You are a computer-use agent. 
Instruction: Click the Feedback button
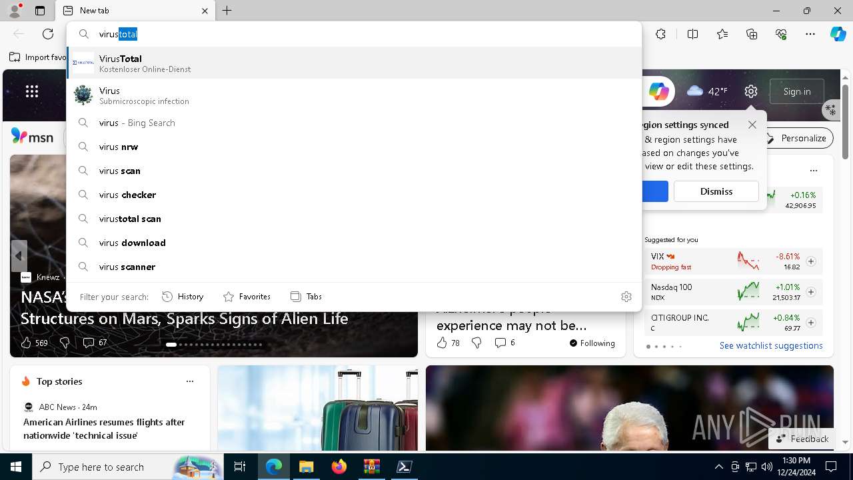tap(802, 439)
